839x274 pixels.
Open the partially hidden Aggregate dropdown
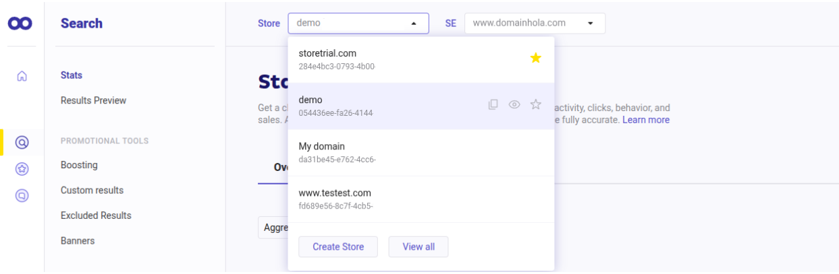pyautogui.click(x=273, y=228)
